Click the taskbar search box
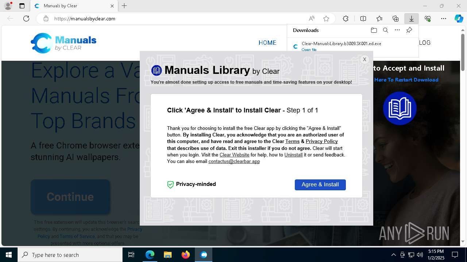The image size is (467, 262). tap(70, 255)
